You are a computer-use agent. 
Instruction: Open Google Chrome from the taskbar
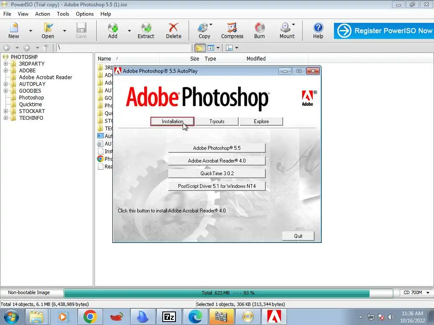click(90, 317)
